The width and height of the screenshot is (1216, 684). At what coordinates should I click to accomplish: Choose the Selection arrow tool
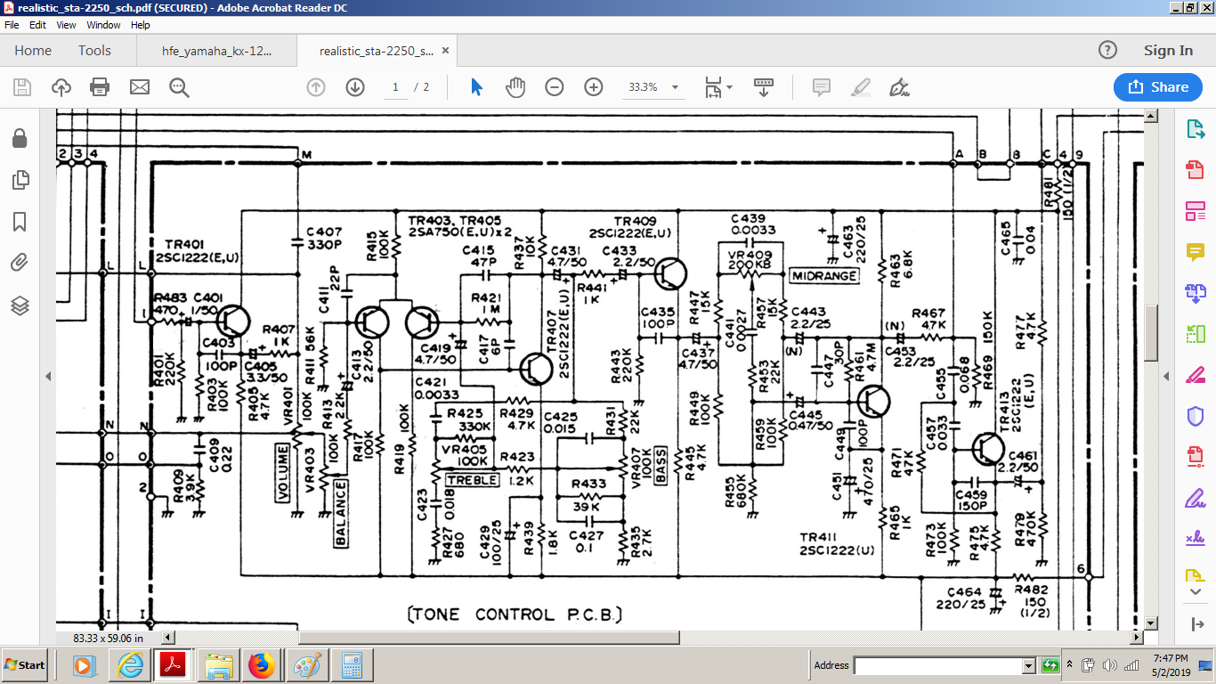476,87
